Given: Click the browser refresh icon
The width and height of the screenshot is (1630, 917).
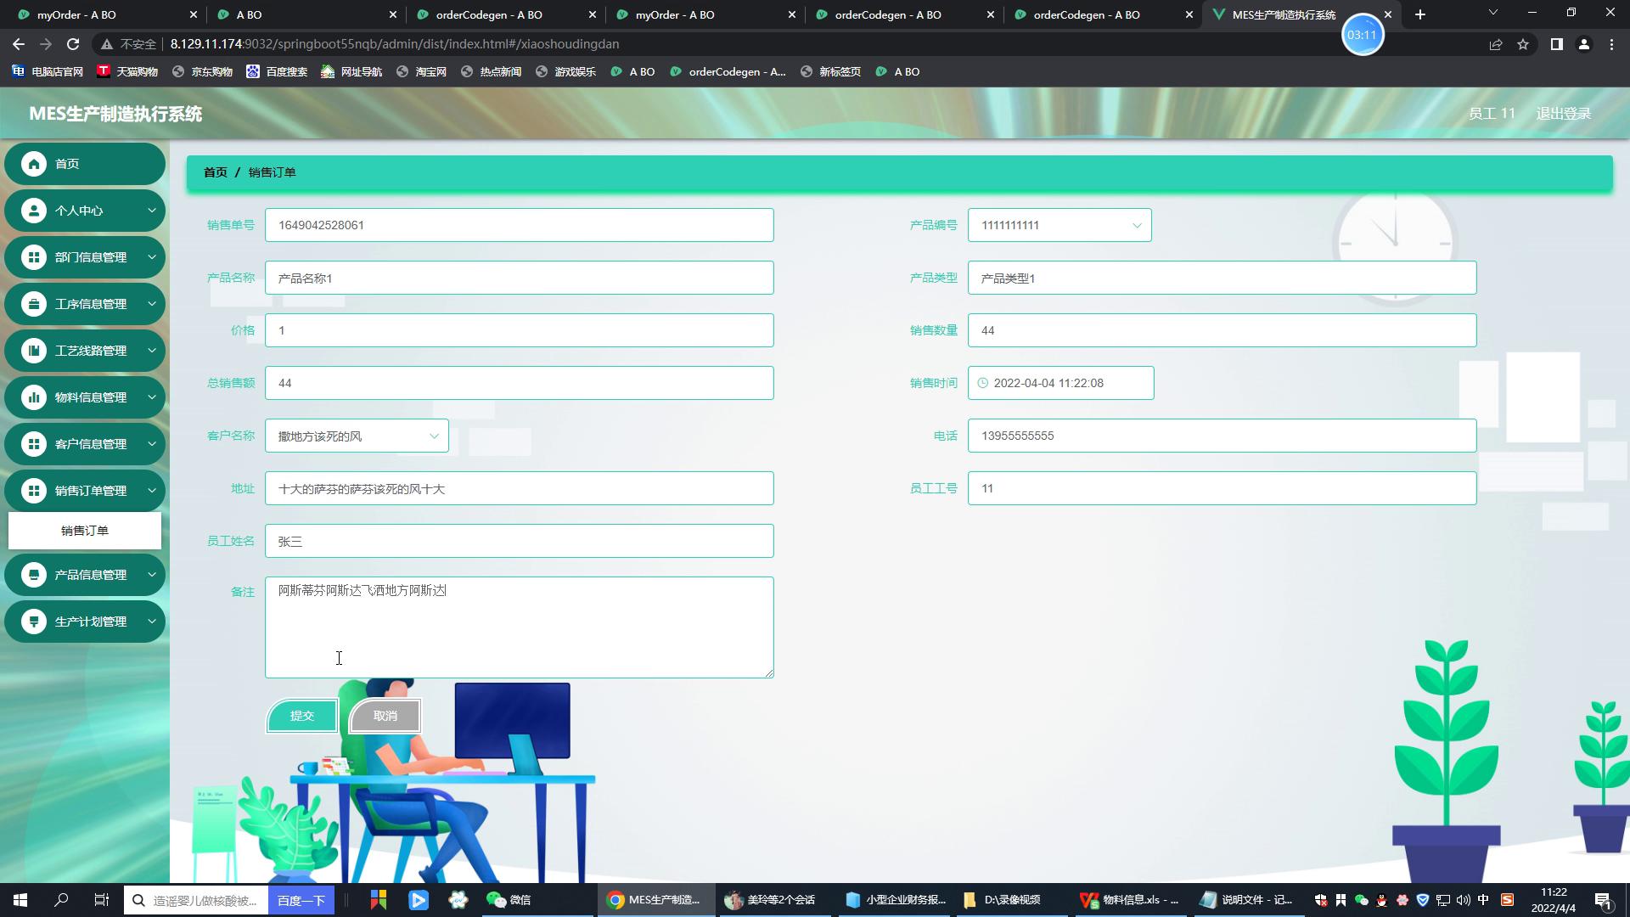Looking at the screenshot, I should coord(73,43).
